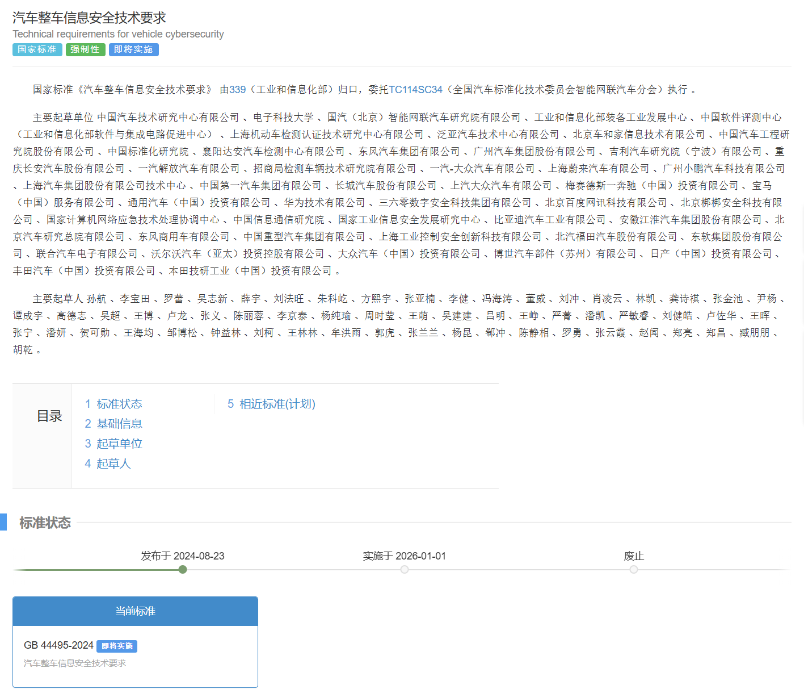Select the 当前标准 card header
Viewport: 804px width, 689px height.
(x=135, y=611)
